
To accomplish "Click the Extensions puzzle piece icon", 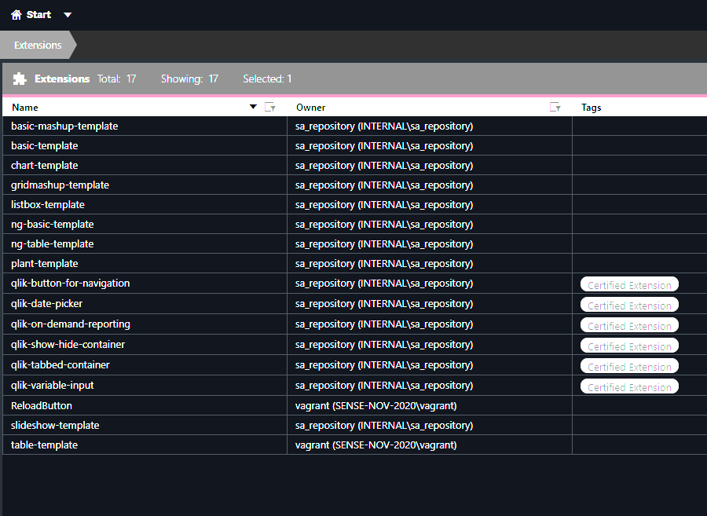I will tap(20, 79).
